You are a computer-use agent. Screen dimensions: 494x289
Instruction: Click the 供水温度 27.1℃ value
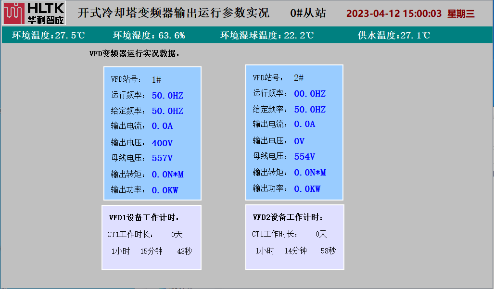393,35
